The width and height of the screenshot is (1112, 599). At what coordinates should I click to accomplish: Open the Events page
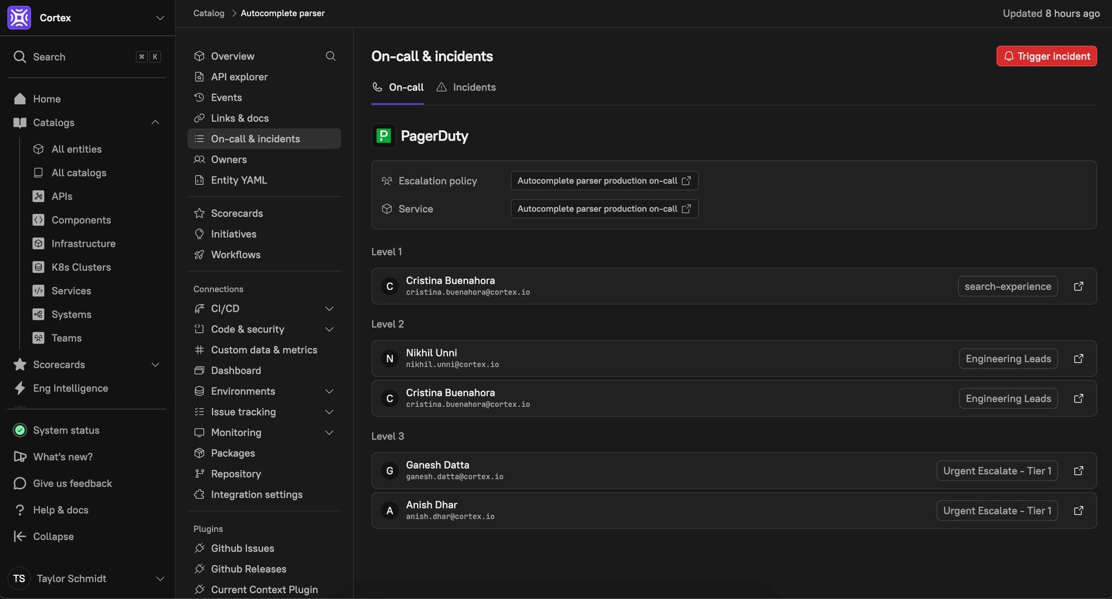(226, 98)
